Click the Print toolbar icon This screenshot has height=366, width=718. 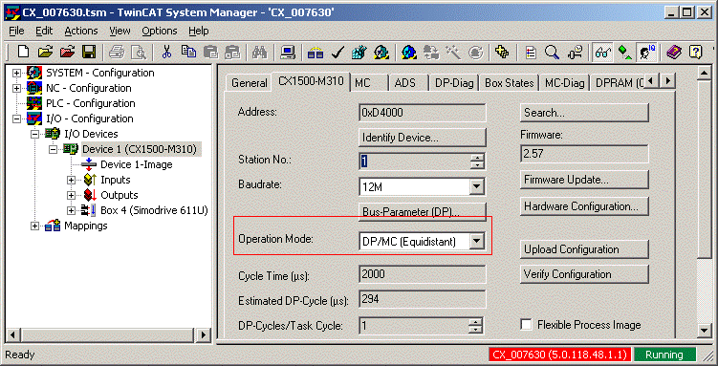click(x=117, y=53)
